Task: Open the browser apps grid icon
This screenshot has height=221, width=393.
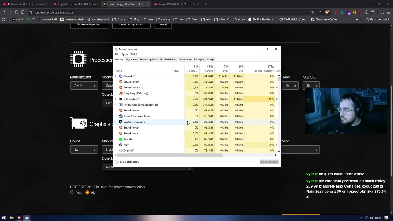Action: [4, 19]
